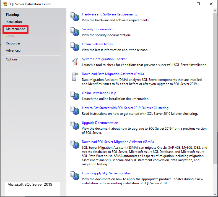
Task: Click the Online Installation Help globe icon
Action: click(75, 95)
